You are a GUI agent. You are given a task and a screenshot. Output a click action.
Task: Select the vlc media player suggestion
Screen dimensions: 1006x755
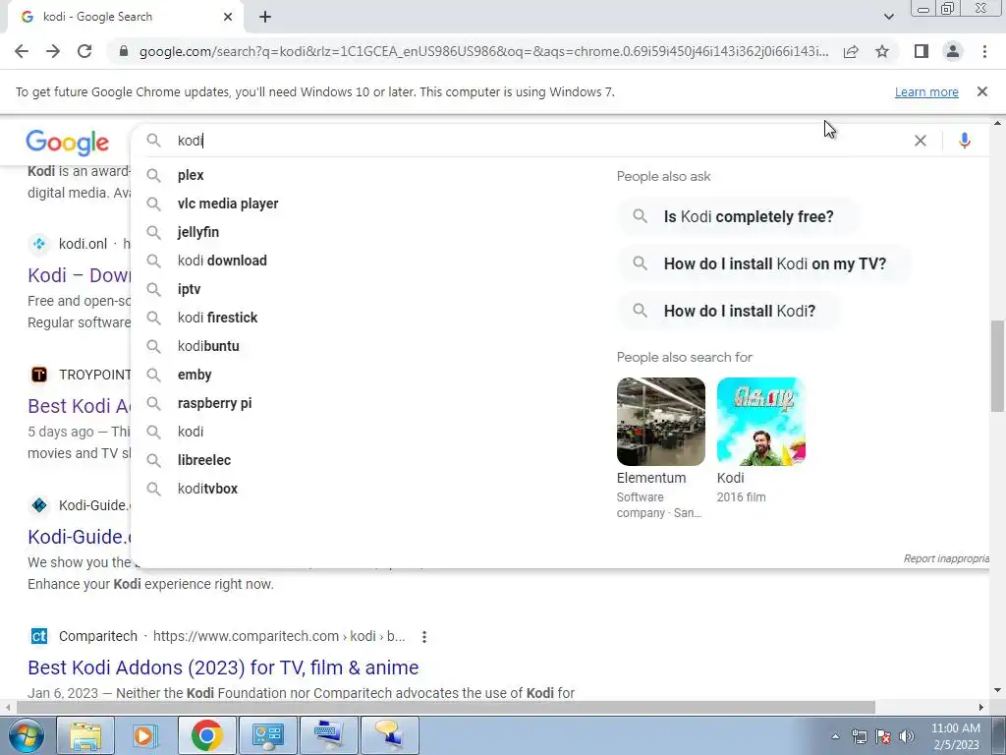228,203
